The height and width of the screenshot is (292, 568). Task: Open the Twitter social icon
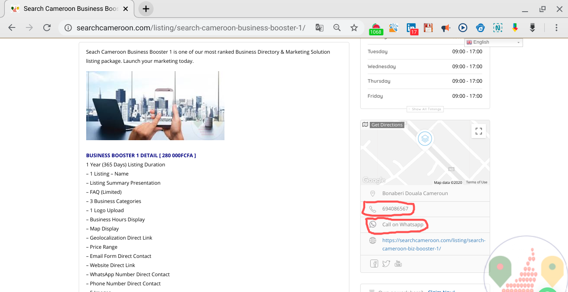386,264
